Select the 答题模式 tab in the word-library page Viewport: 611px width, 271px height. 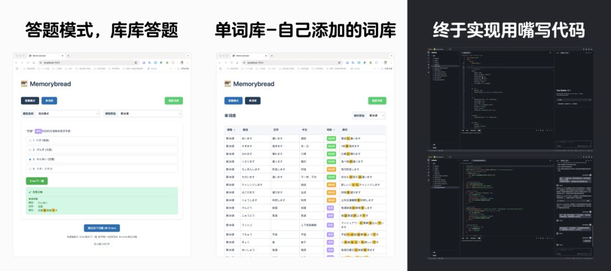click(234, 100)
